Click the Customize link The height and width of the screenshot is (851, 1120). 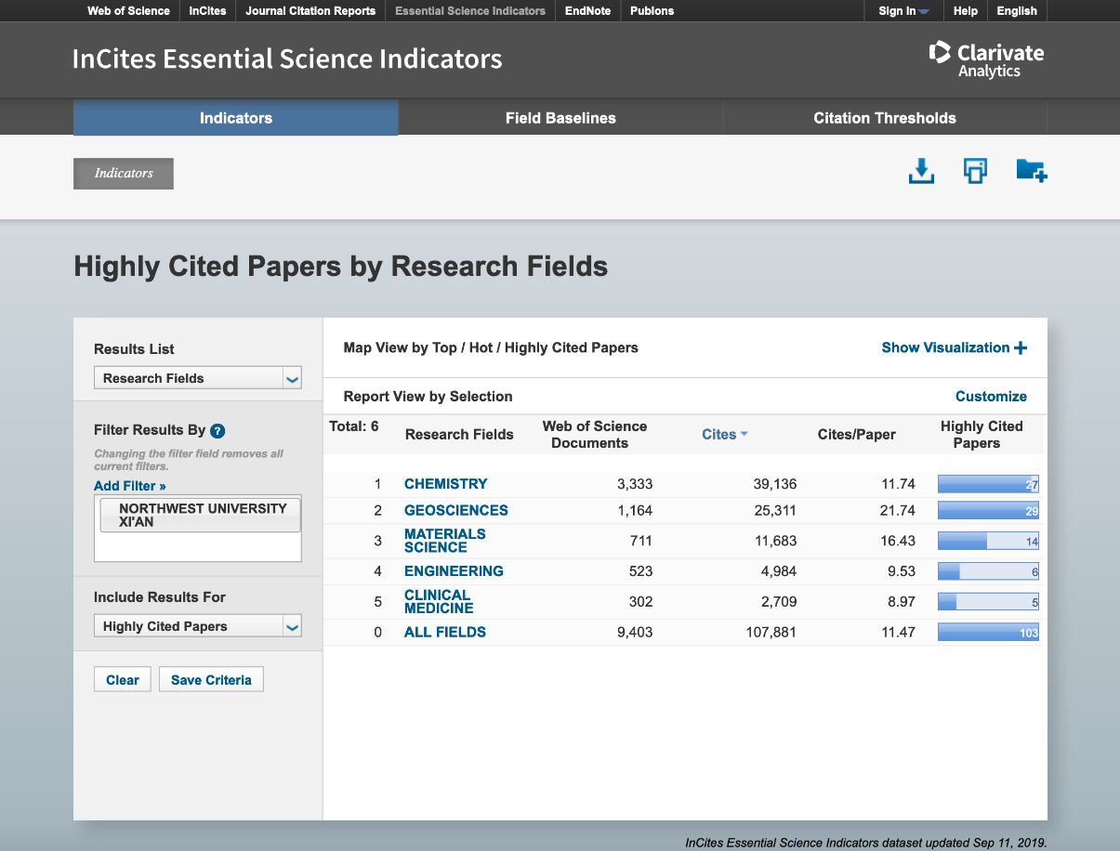(991, 397)
